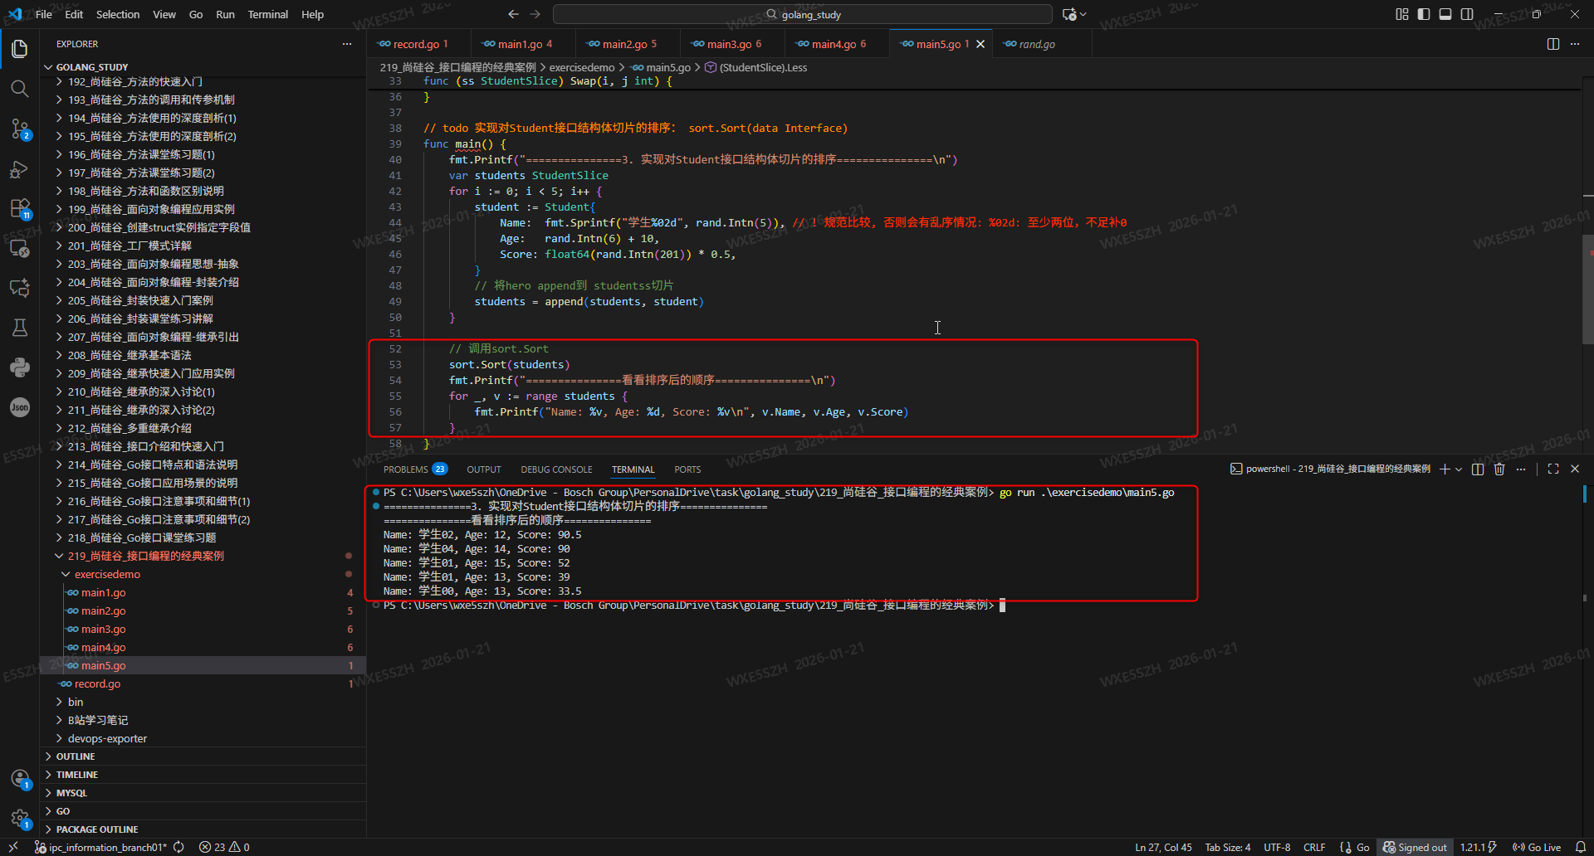
Task: Collapse the exercisedemo folder
Action: pyautogui.click(x=204, y=574)
